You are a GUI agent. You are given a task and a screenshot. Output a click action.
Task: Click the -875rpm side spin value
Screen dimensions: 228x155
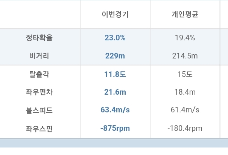(115, 128)
